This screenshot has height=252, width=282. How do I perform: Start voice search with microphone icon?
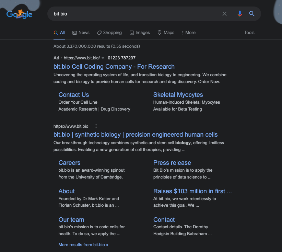click(239, 14)
